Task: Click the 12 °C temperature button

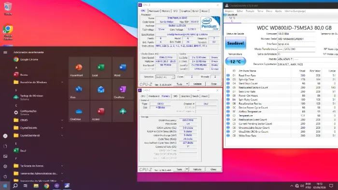Action: (236, 62)
